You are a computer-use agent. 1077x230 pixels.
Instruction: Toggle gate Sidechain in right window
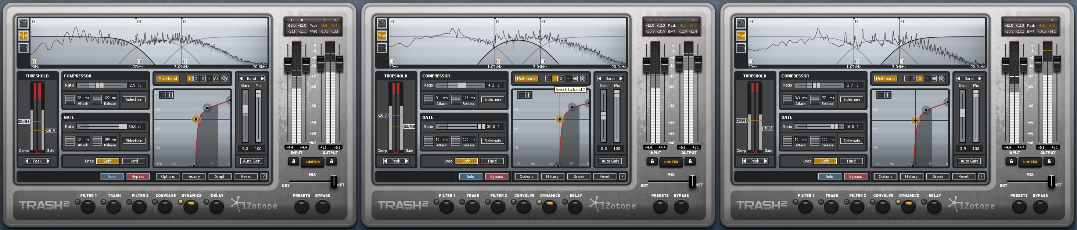tap(852, 141)
